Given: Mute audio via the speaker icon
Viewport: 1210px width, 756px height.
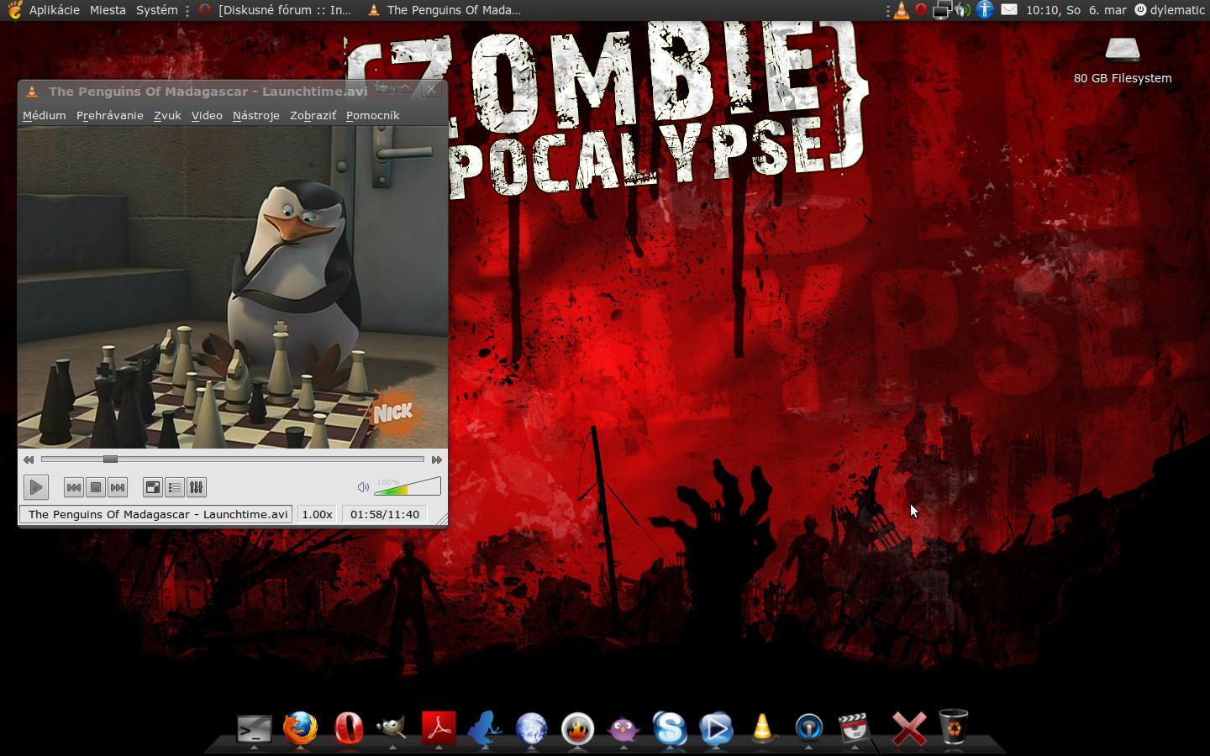Looking at the screenshot, I should click(363, 487).
